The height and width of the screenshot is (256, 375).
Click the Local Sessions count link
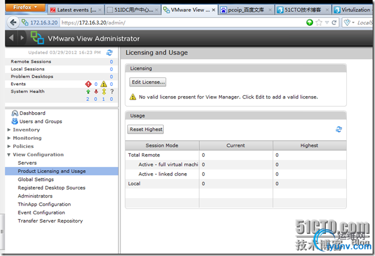[111, 69]
